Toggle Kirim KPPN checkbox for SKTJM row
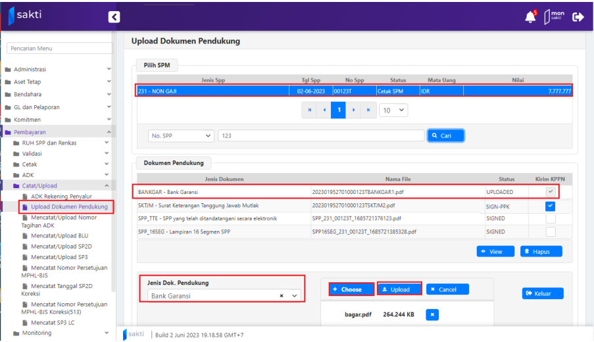The image size is (594, 342). tap(550, 206)
